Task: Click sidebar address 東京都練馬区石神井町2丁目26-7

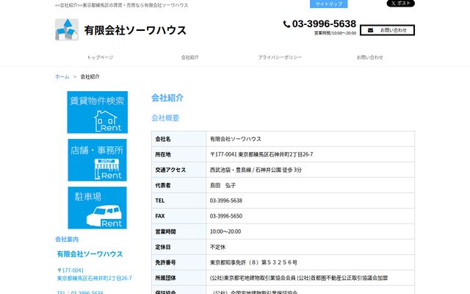Action: pyautogui.click(x=95, y=278)
